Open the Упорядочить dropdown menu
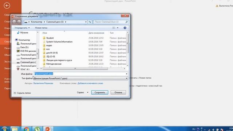The width and height of the screenshot is (233, 131). [x=22, y=28]
